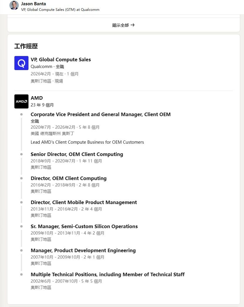Image resolution: width=244 pixels, height=307 pixels.
Task: Open the VP, Global Compute Sales position
Action: [x=61, y=60]
